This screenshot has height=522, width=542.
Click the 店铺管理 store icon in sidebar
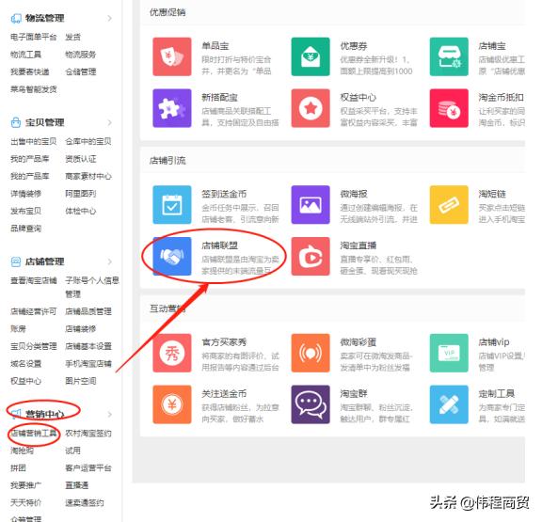(x=16, y=261)
